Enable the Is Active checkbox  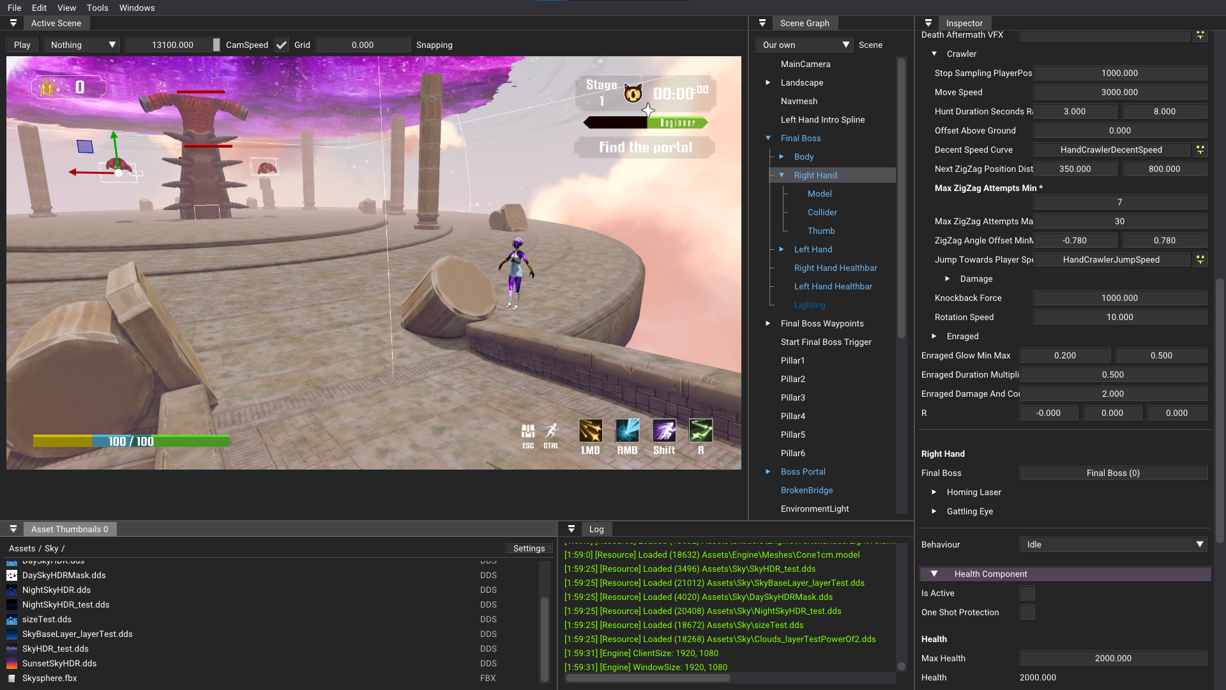tap(1027, 593)
